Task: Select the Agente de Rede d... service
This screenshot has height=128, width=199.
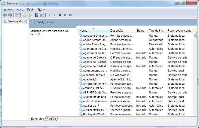Action: tap(135, 66)
